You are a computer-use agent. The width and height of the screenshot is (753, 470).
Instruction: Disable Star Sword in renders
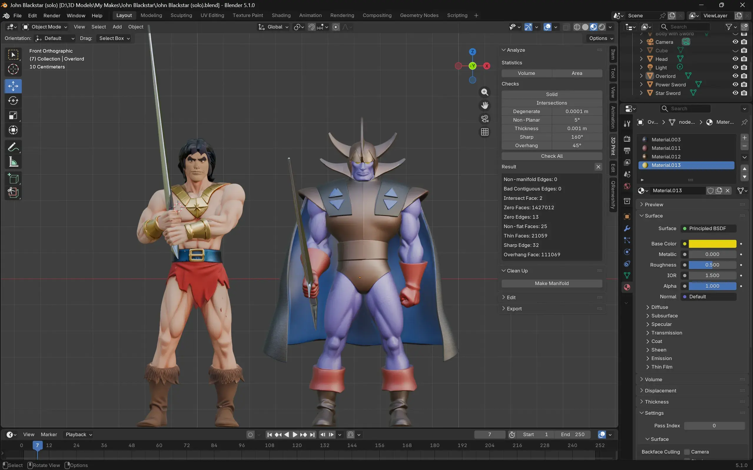click(744, 93)
